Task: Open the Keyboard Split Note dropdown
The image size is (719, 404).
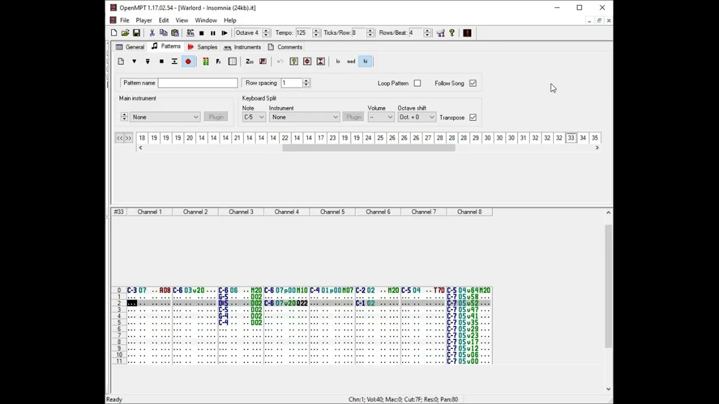Action: pyautogui.click(x=253, y=117)
